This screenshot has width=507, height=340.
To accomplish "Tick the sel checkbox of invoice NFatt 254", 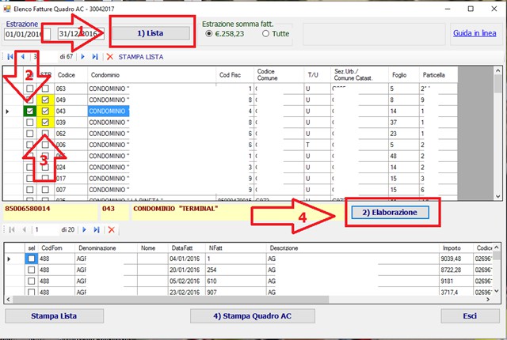I will 32,270.
